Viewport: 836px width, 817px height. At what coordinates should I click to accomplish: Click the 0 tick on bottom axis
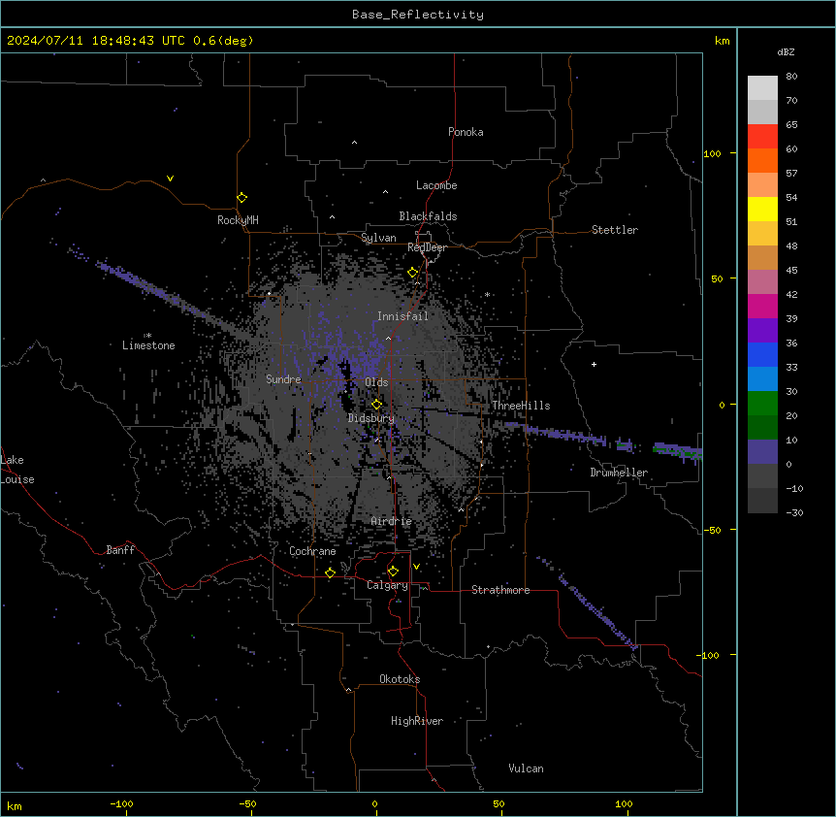[x=374, y=803]
